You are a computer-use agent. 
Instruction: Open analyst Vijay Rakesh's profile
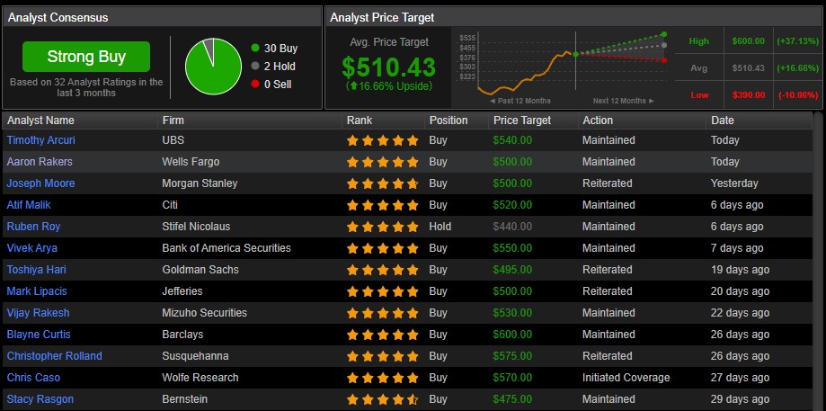(x=38, y=313)
